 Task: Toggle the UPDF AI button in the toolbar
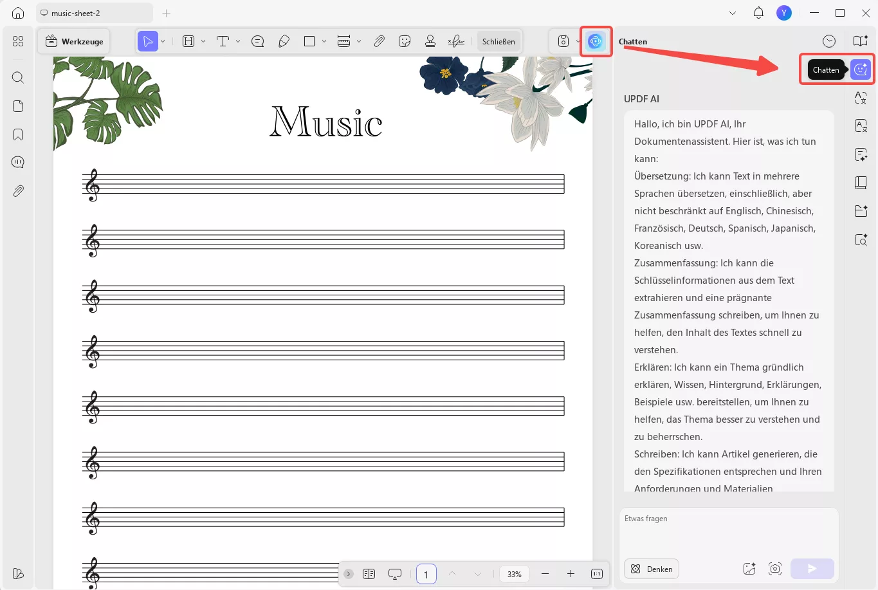596,41
